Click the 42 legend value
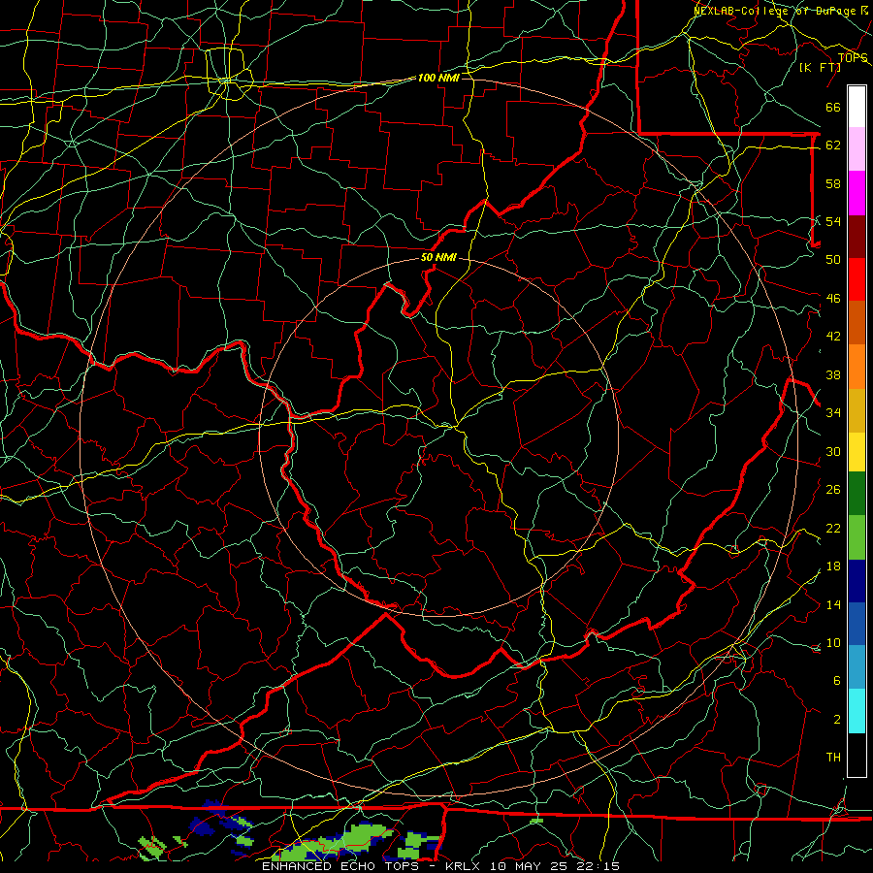The image size is (873, 873). click(833, 337)
